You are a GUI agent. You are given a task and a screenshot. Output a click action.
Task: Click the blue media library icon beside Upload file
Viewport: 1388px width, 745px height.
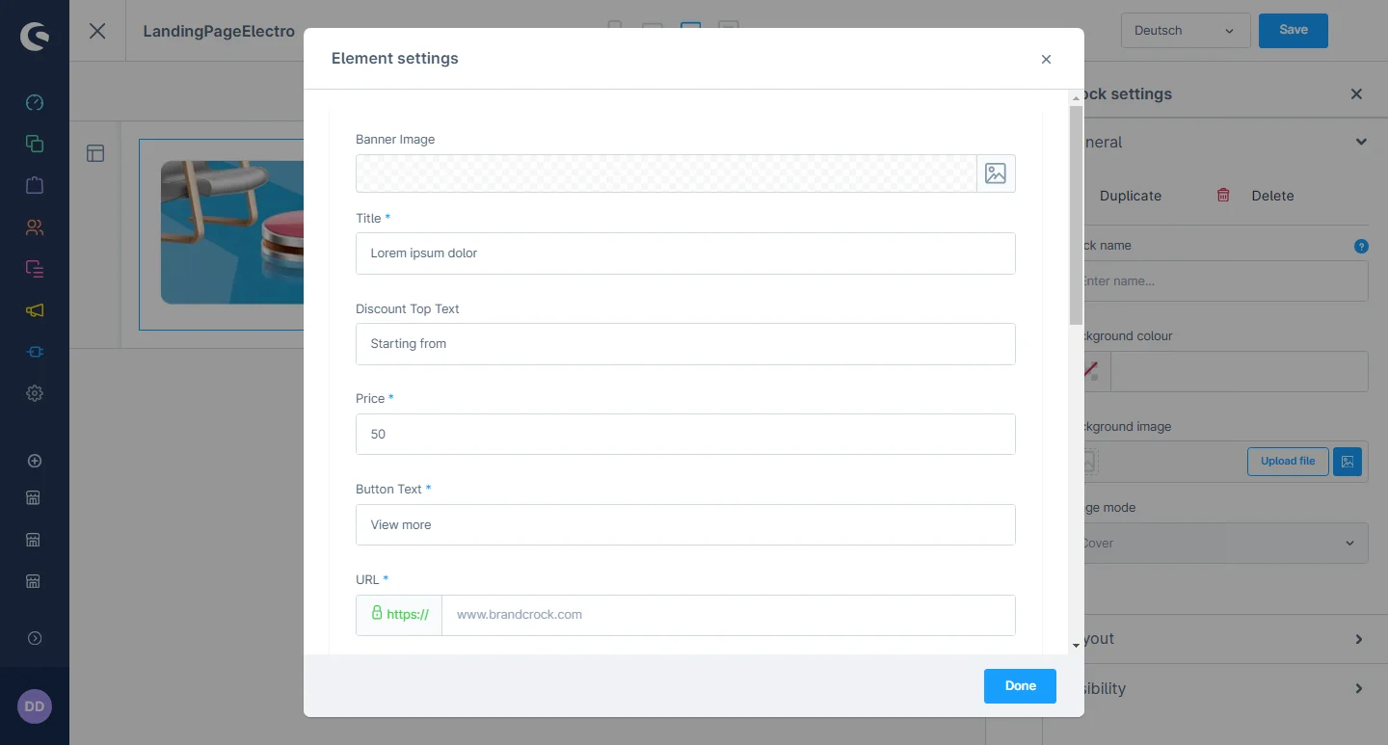click(1348, 462)
